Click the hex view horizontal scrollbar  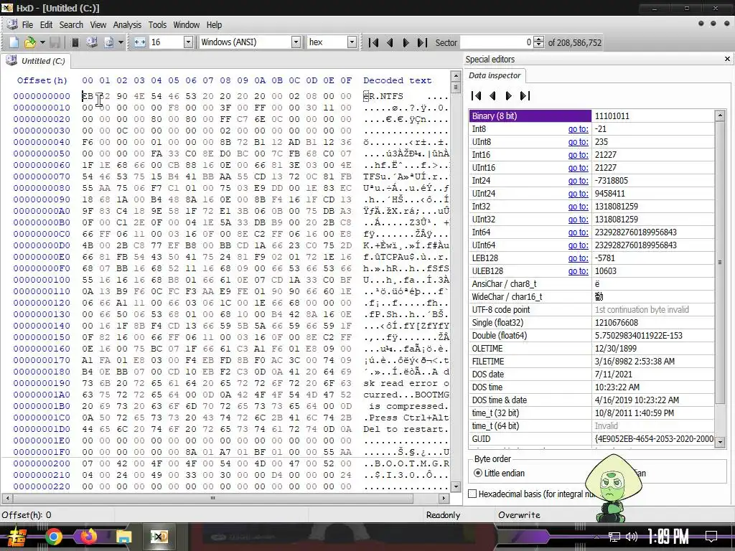point(225,498)
